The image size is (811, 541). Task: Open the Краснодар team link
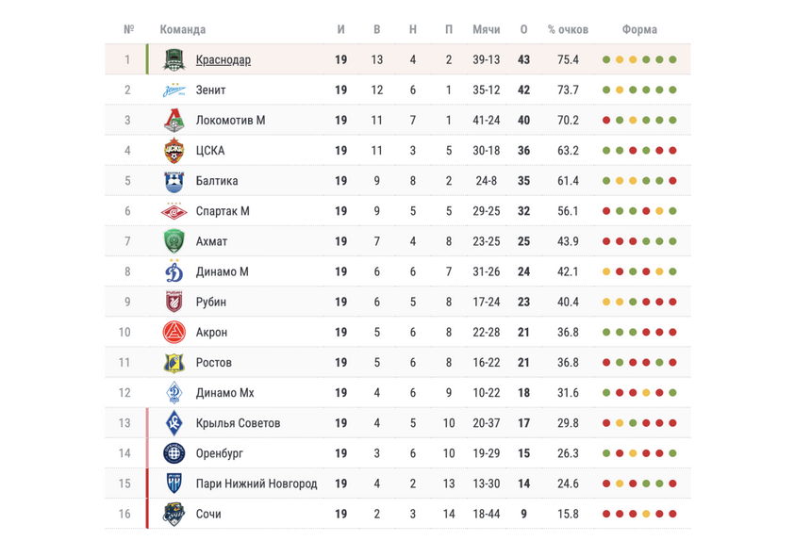tap(223, 60)
